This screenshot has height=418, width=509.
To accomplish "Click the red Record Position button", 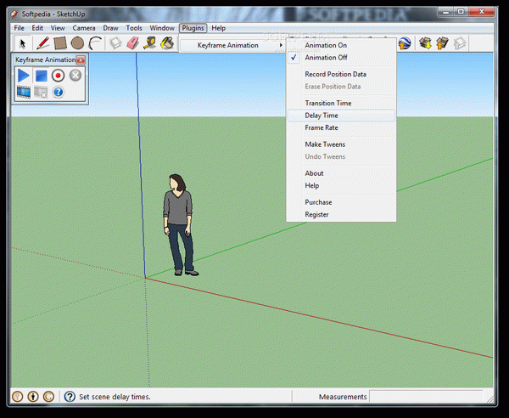I will pyautogui.click(x=58, y=76).
